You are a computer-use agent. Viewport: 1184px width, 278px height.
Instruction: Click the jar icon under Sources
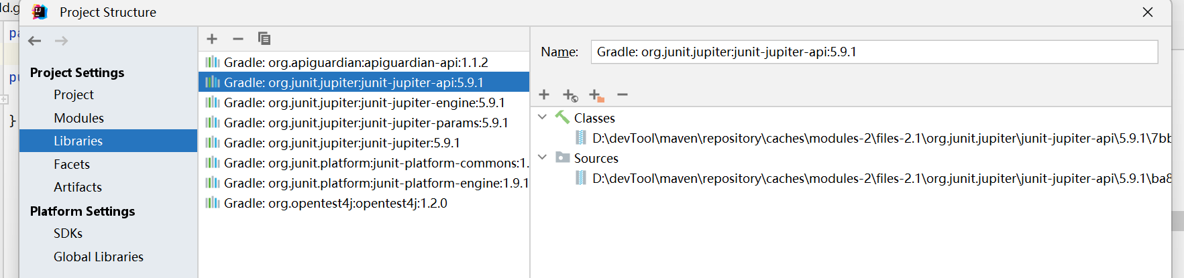(x=581, y=178)
